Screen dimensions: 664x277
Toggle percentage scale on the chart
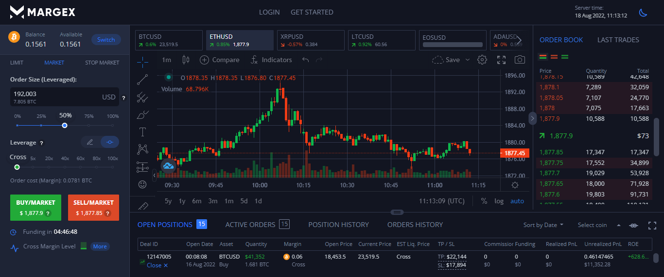[484, 201]
